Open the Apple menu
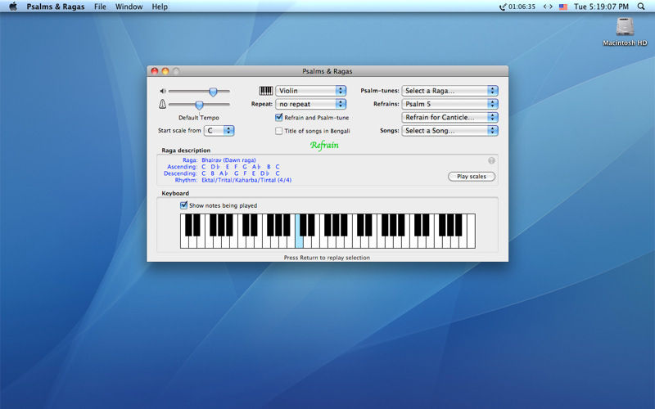 coord(13,7)
